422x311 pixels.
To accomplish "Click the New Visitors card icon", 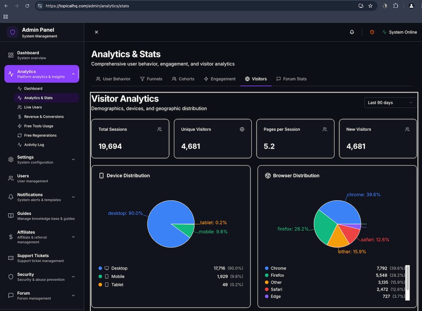I will point(407,129).
